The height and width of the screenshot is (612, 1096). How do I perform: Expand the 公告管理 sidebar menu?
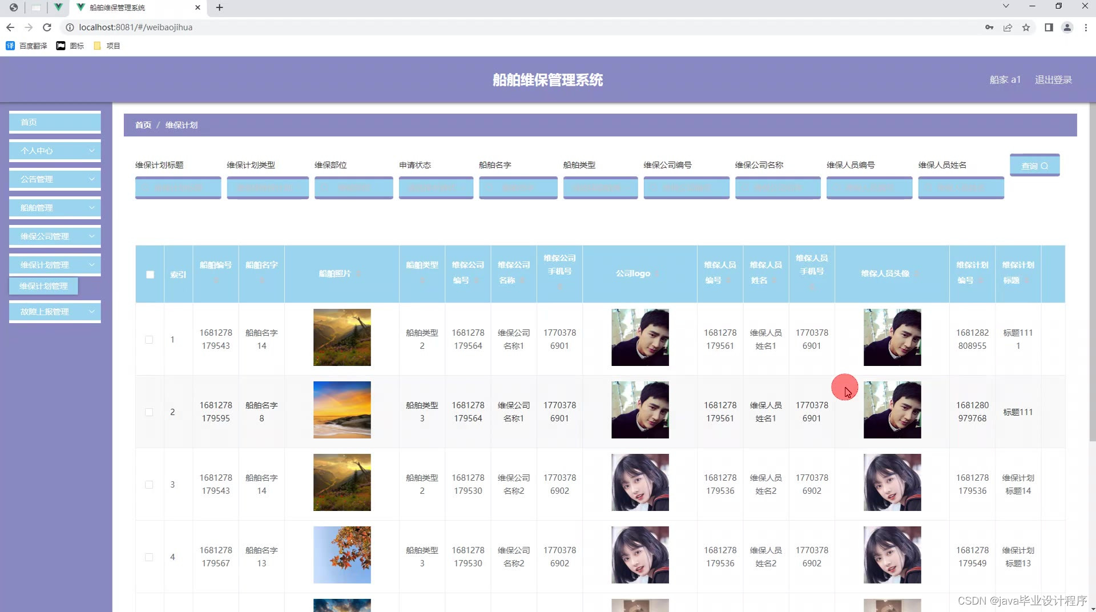tap(55, 179)
